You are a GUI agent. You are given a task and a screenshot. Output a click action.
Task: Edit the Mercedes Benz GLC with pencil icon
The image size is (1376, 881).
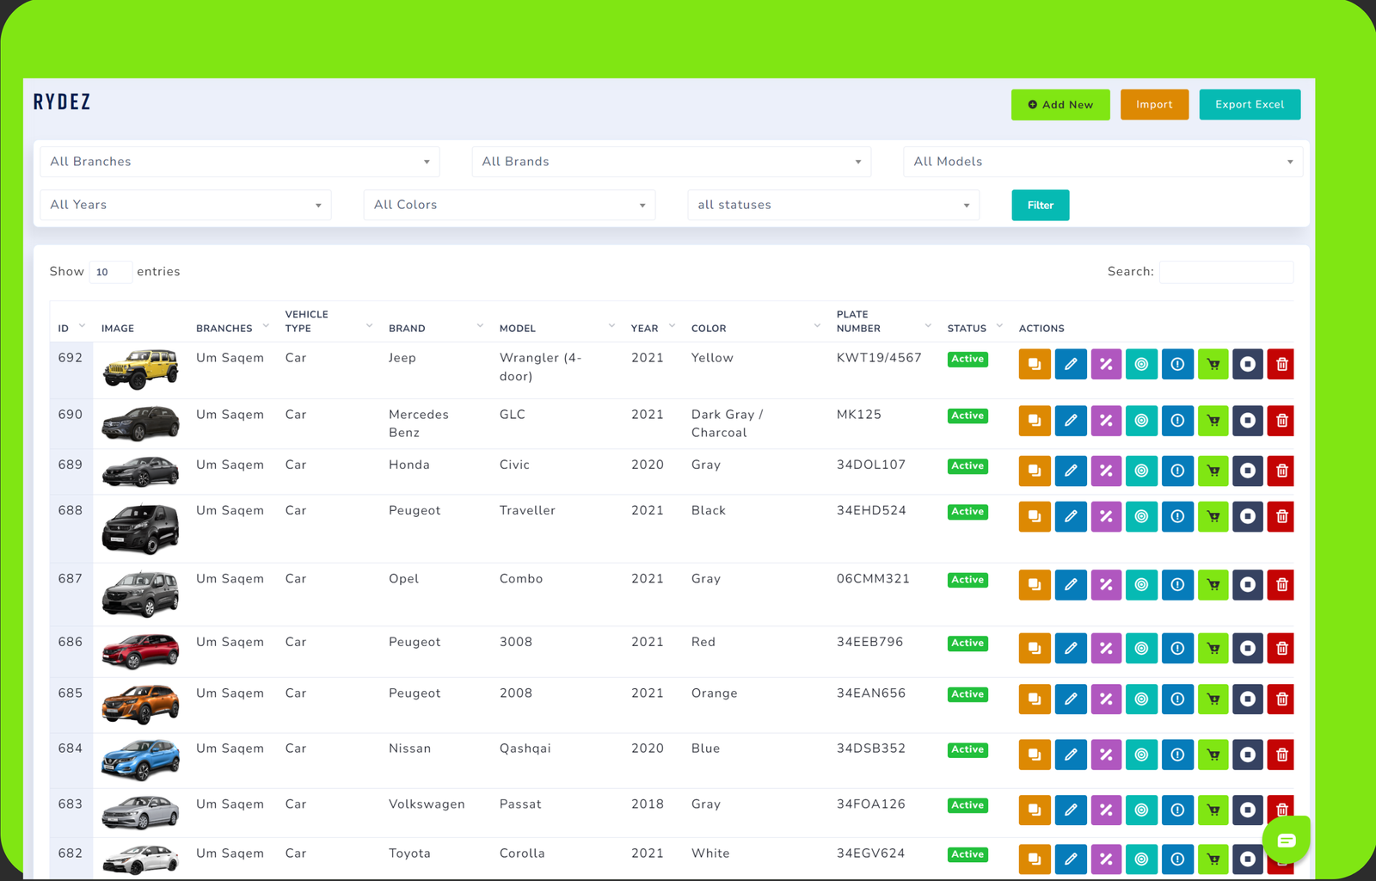point(1071,421)
